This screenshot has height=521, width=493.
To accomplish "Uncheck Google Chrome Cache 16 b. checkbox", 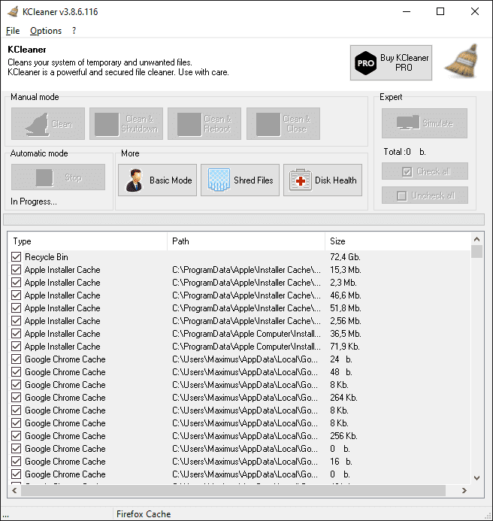I will pos(16,461).
